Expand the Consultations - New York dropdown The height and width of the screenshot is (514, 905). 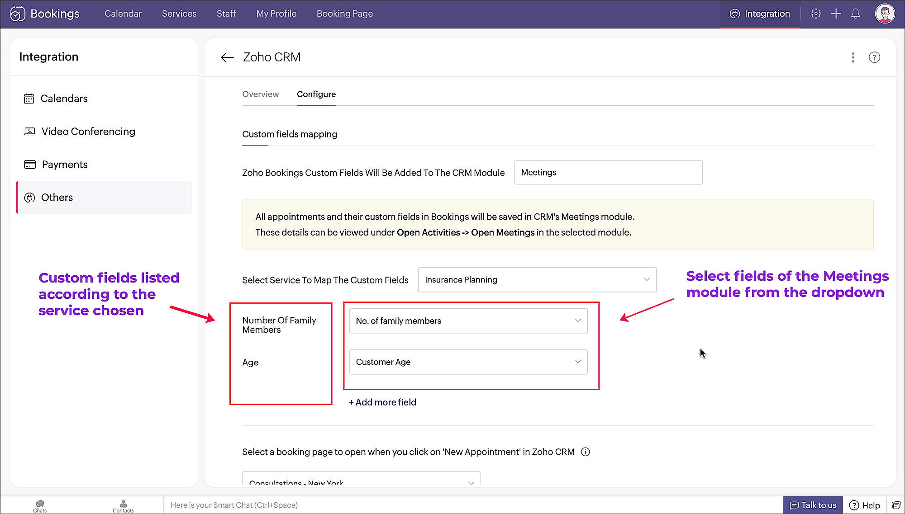click(362, 479)
